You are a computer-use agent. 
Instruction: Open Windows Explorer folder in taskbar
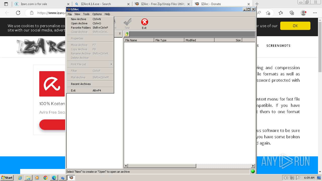(28, 178)
